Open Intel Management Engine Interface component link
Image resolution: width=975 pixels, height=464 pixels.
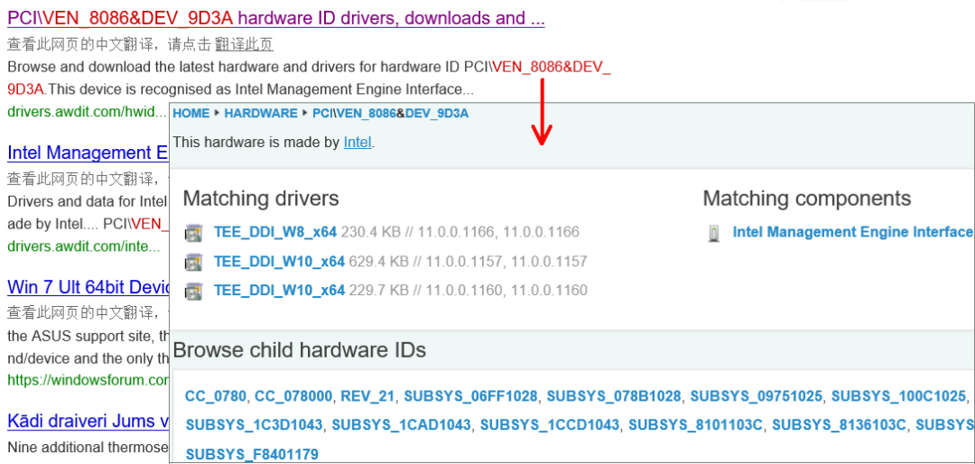[852, 233]
